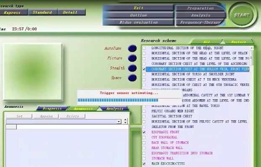261x167 pixels.
Task: Click the Restore tab
Action: click(238, 42)
